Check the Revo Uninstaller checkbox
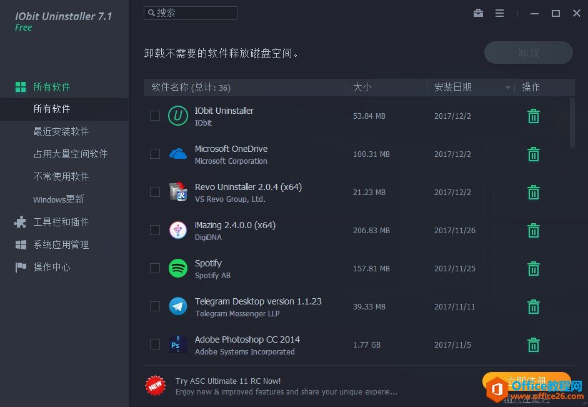The width and height of the screenshot is (588, 407). pos(155,192)
